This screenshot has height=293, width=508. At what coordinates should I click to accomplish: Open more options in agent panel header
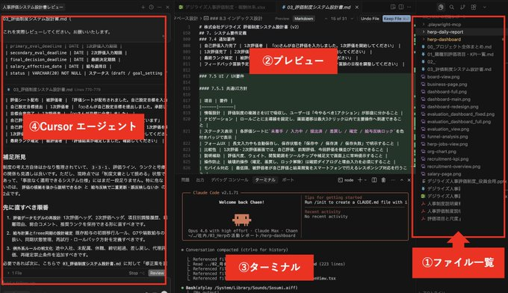(x=159, y=7)
